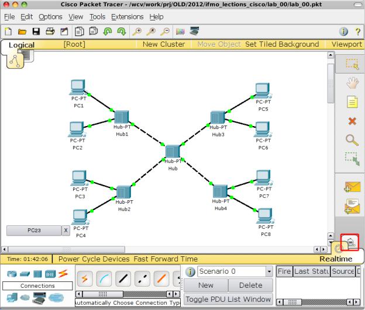This screenshot has height=310, width=365.
Task: Pick the Resize Shape tool
Action: coord(352,159)
